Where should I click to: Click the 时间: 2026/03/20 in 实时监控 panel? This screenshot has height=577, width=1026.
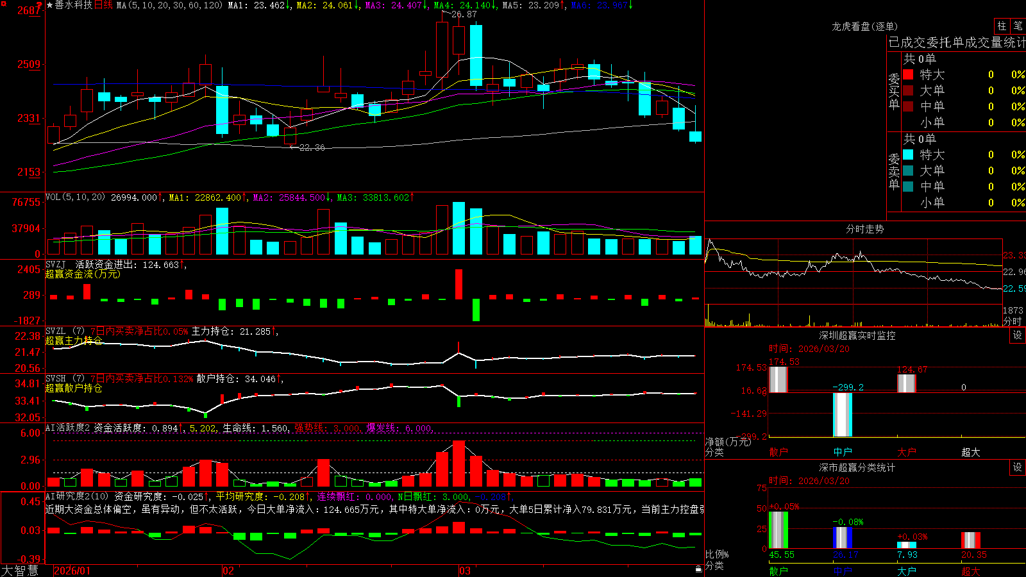tap(809, 349)
